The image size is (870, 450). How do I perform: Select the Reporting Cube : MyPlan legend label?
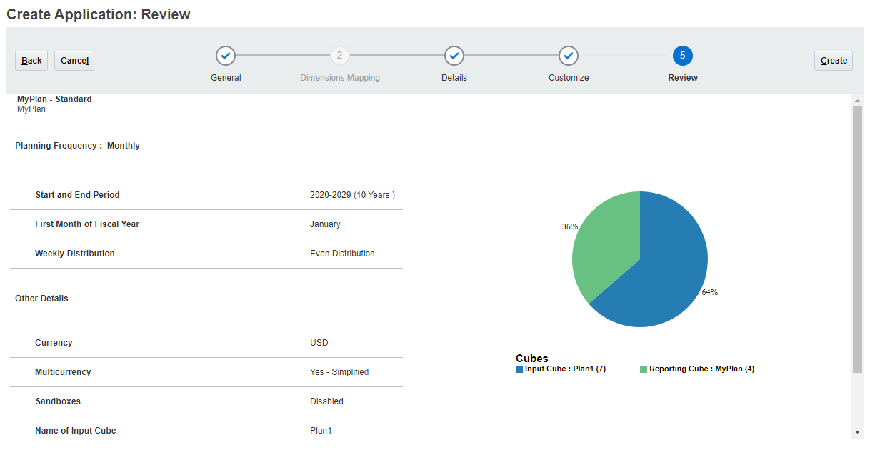click(x=701, y=369)
